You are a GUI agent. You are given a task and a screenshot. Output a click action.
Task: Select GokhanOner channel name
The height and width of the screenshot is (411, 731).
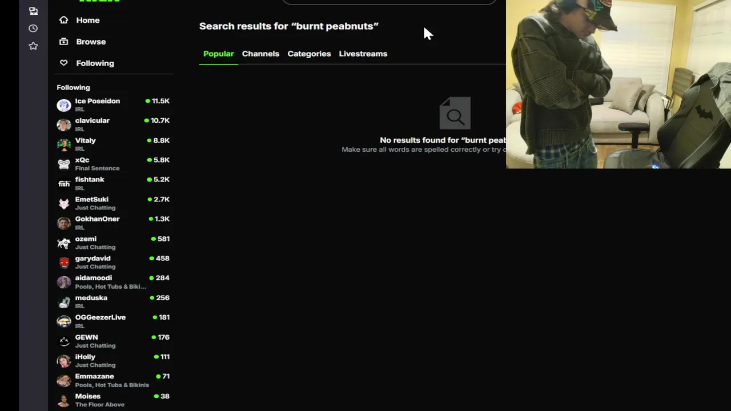97,219
